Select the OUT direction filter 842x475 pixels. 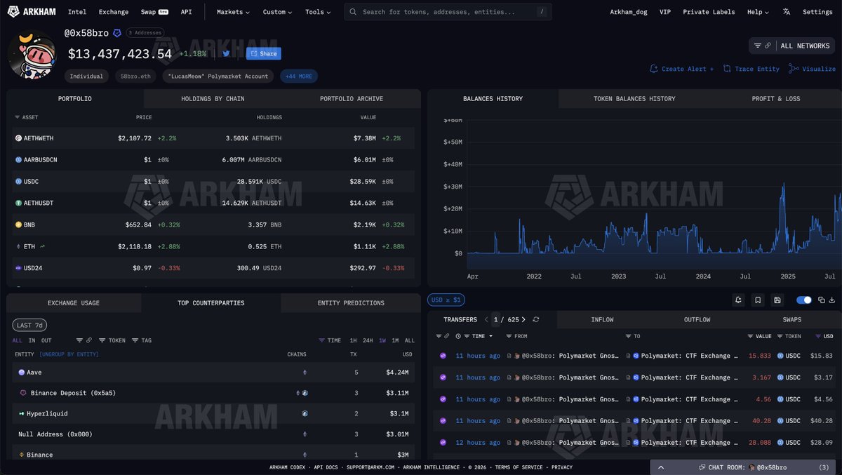[x=46, y=340]
